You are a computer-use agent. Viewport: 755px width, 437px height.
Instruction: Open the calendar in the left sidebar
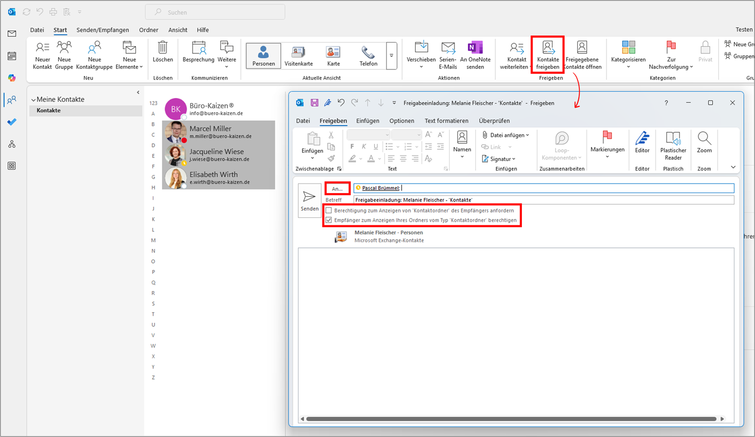pos(12,56)
